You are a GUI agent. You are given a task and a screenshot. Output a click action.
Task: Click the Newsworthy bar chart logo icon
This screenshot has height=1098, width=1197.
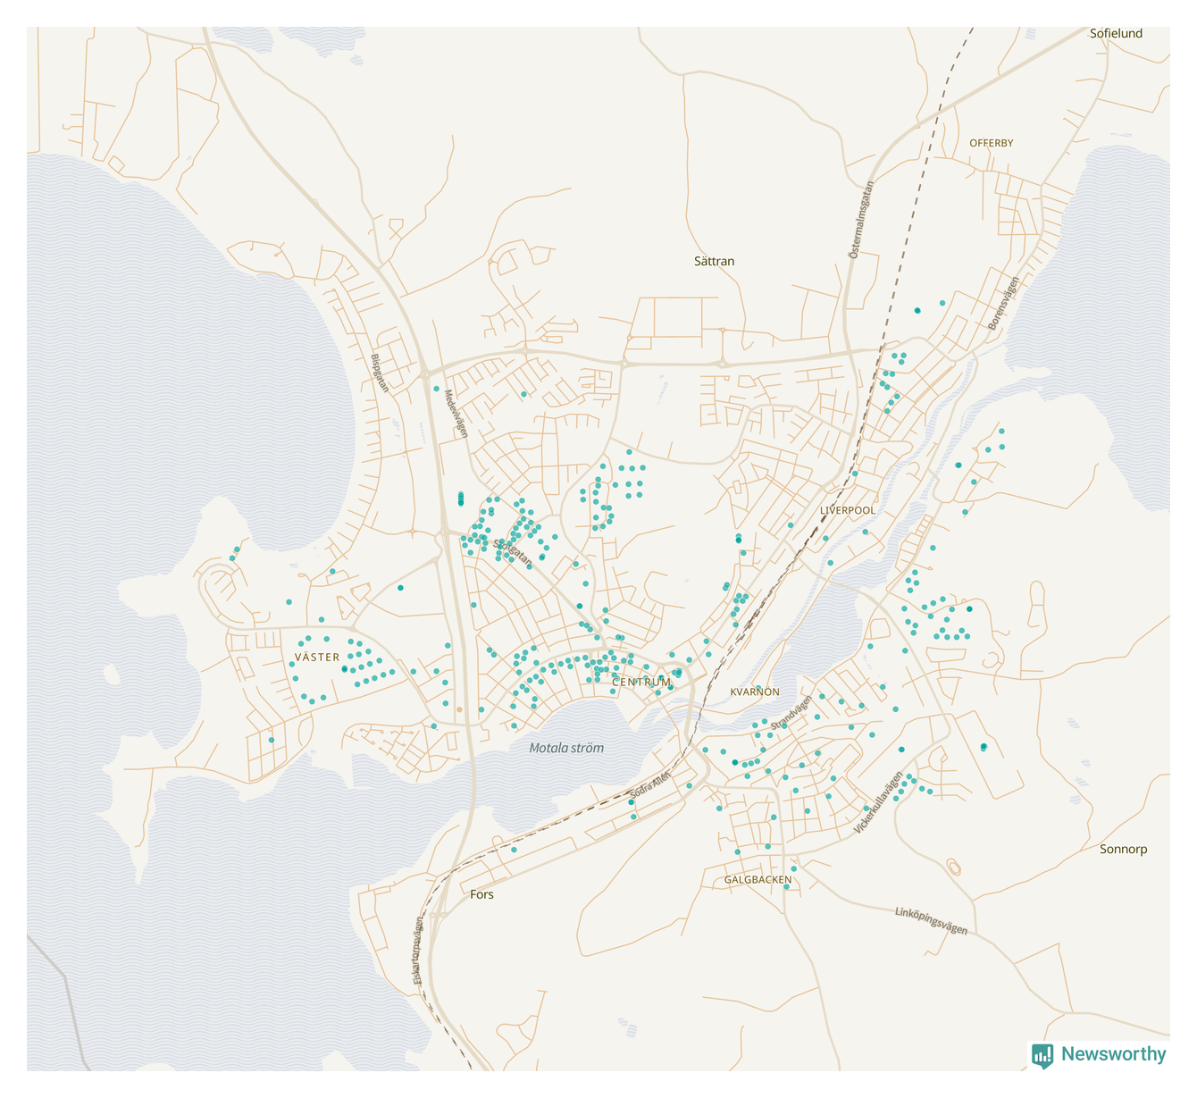tap(1042, 1055)
